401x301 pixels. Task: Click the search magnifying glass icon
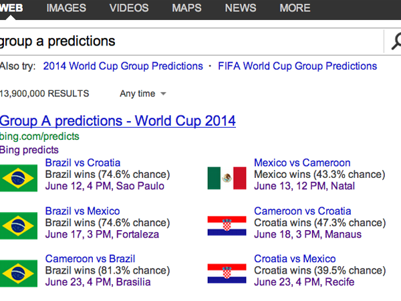click(393, 41)
